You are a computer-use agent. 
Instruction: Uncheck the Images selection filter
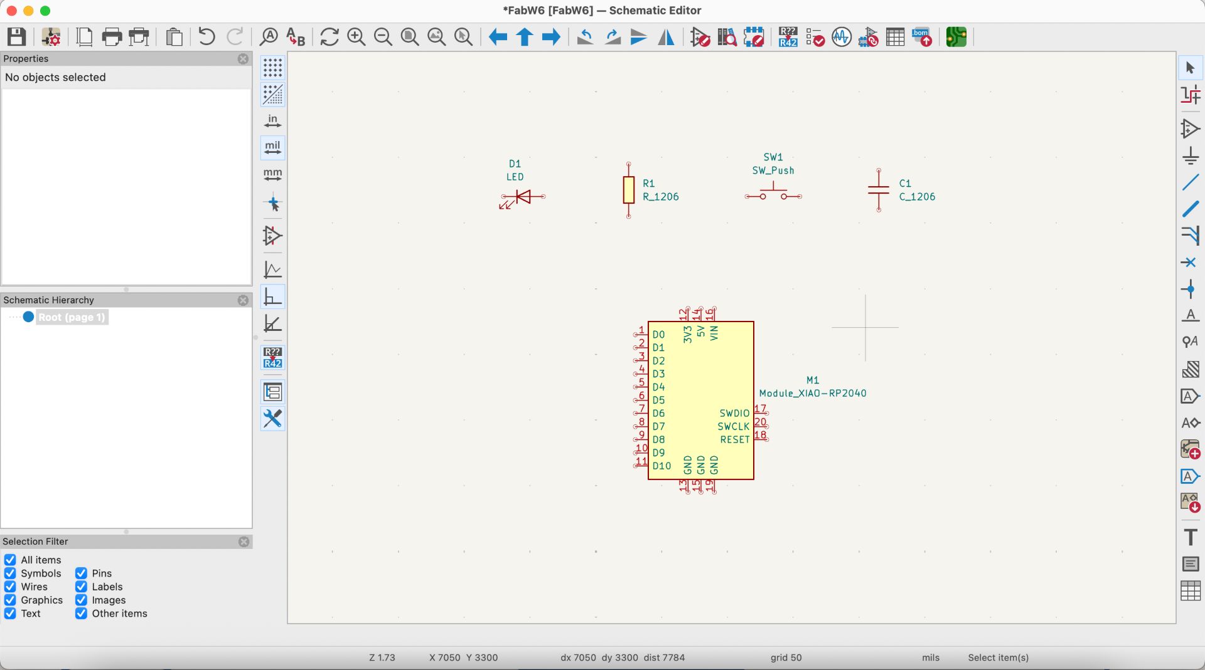tap(81, 600)
